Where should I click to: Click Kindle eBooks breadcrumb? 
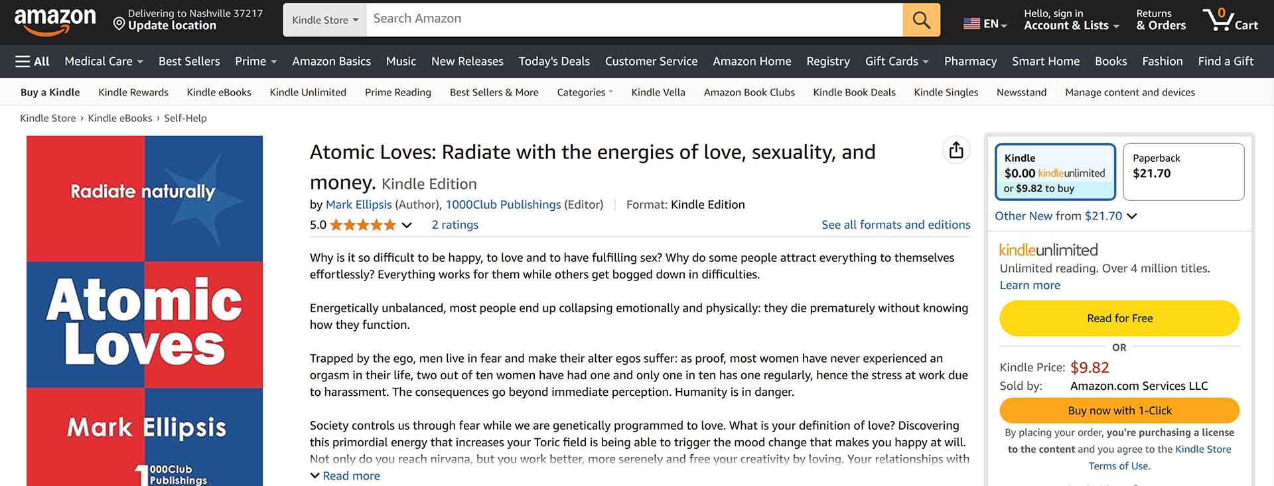(x=120, y=118)
